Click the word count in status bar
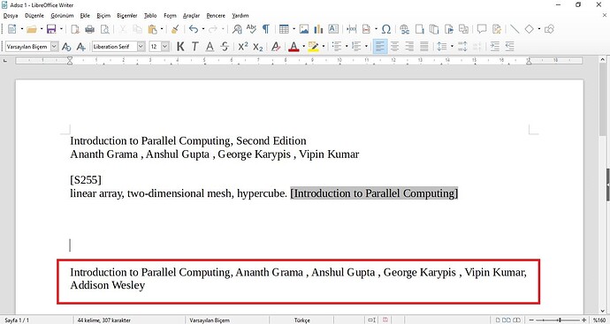The width and height of the screenshot is (610, 324). pos(103,320)
